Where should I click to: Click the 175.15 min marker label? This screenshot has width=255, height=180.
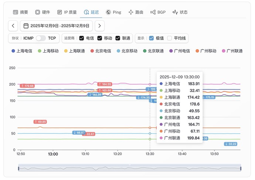[x=209, y=97]
